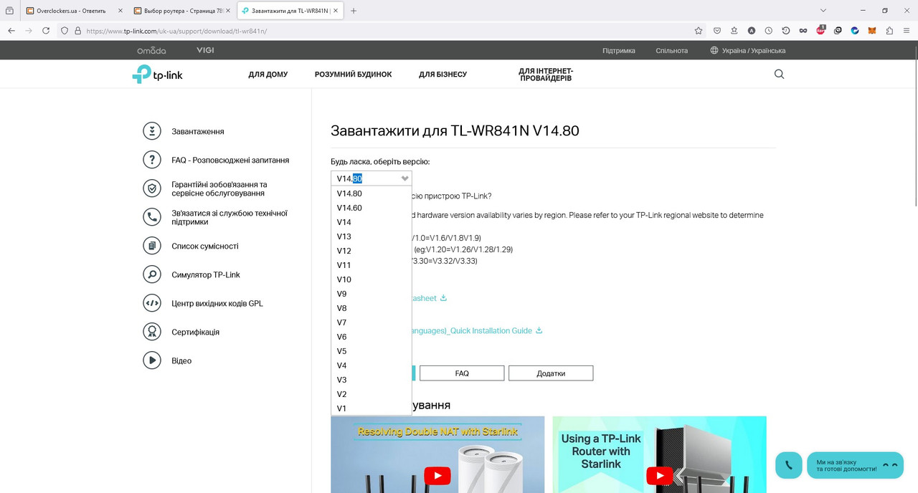The height and width of the screenshot is (493, 918).
Task: Open the browser extensions puzzle icon
Action: tap(889, 31)
